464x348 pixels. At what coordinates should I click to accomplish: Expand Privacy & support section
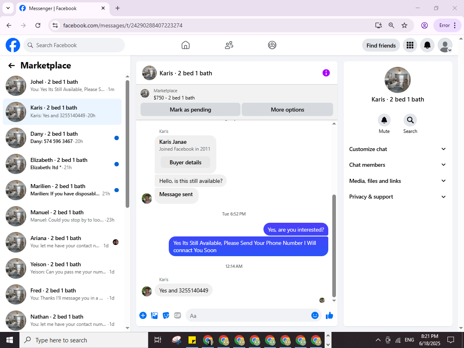click(x=398, y=197)
